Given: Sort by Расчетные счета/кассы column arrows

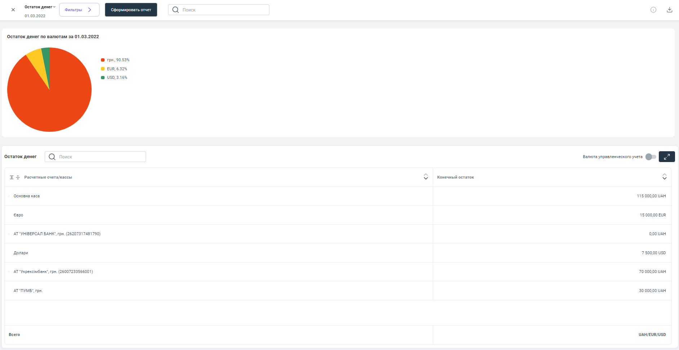Looking at the screenshot, I should click(x=426, y=177).
